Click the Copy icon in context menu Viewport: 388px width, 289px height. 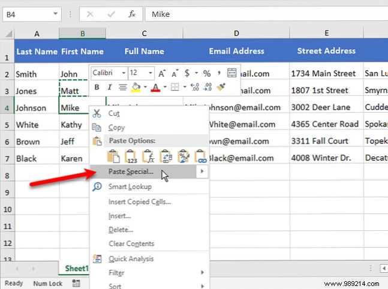[97, 128]
